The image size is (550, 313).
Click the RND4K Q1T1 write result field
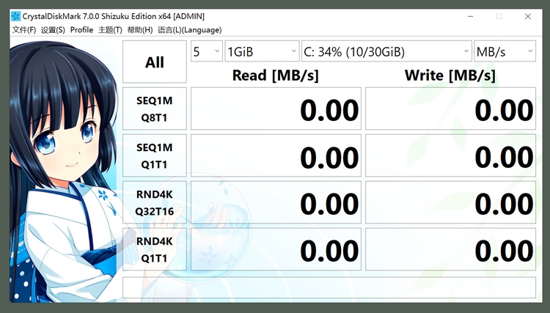(450, 250)
